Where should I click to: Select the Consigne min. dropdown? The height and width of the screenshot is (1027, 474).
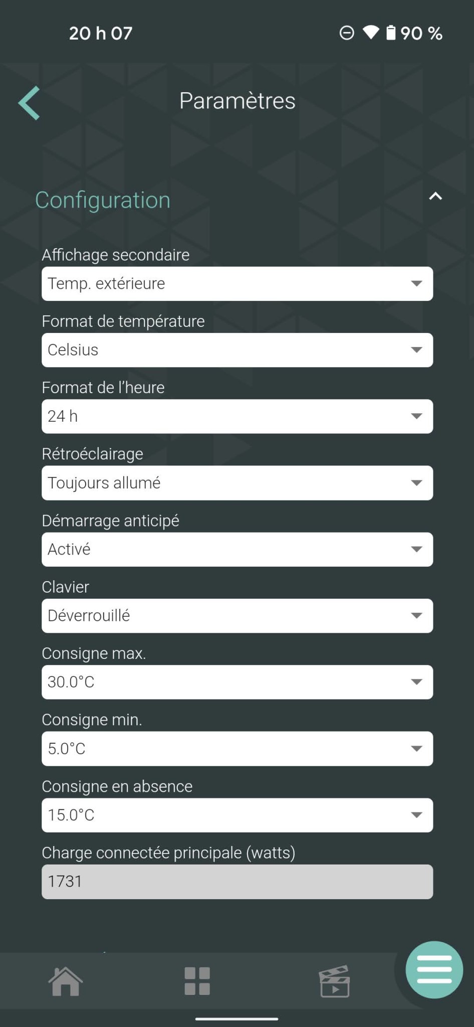[237, 749]
